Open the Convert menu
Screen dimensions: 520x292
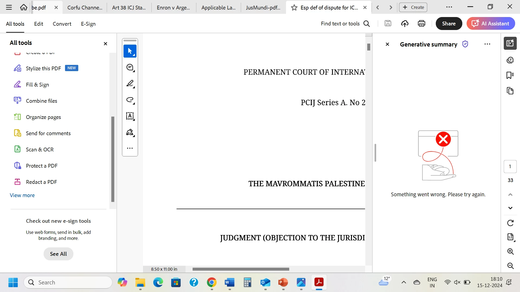(62, 24)
